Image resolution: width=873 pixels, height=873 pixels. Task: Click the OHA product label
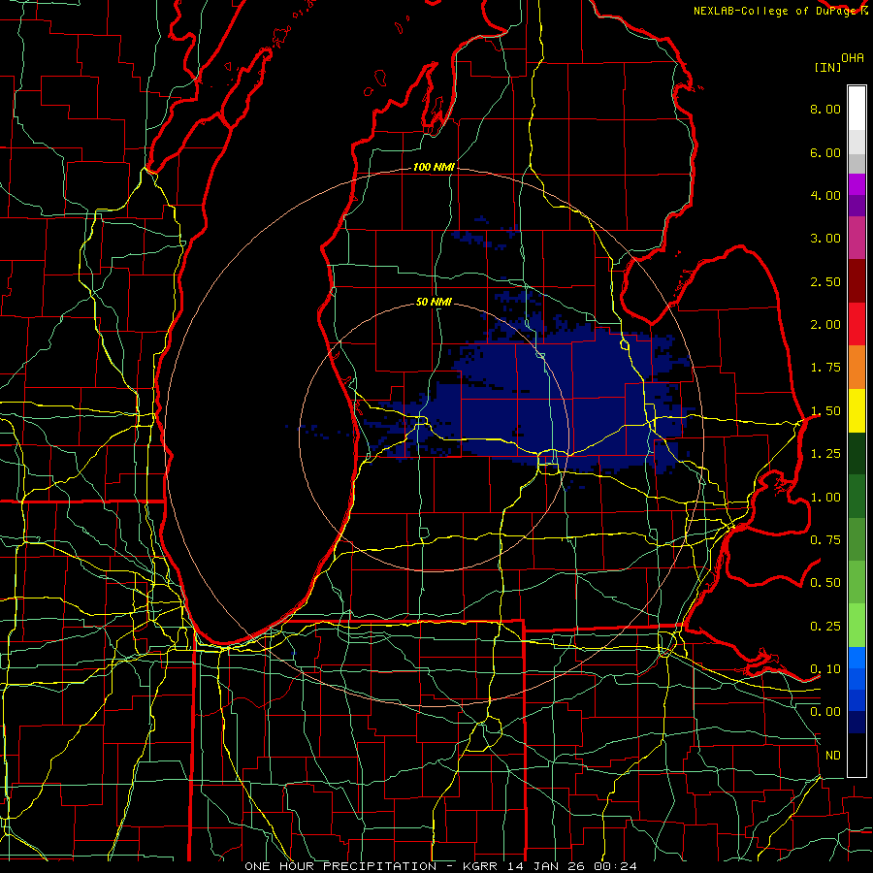[x=853, y=58]
